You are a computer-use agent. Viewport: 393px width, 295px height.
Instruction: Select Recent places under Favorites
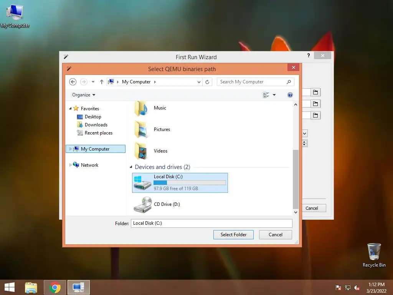pos(99,133)
